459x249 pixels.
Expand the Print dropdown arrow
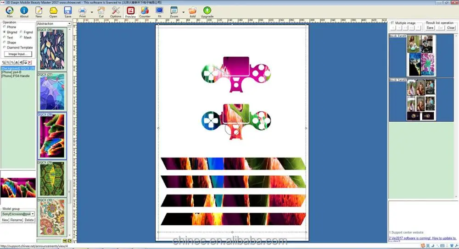[x=92, y=12]
